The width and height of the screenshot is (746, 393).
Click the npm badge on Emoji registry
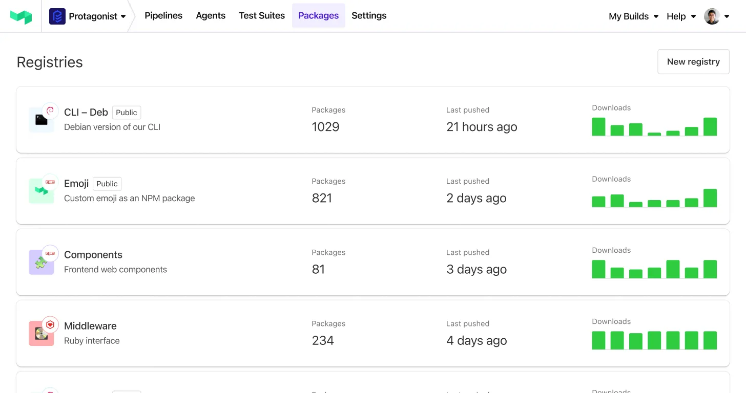coord(50,182)
